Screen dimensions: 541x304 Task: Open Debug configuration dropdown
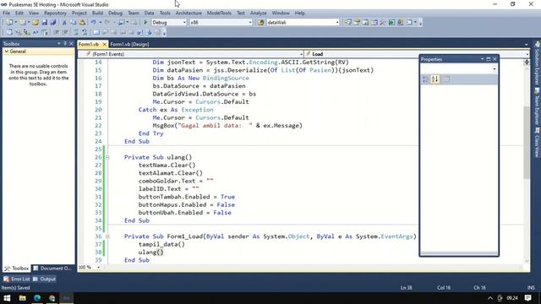tap(184, 23)
